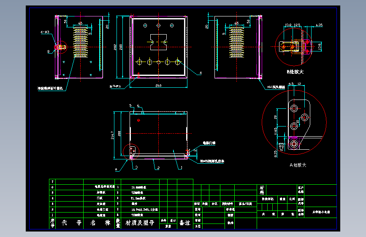The height and width of the screenshot is (237, 366).
Task: Click the "A处放大" detail title
Action: (x=298, y=165)
